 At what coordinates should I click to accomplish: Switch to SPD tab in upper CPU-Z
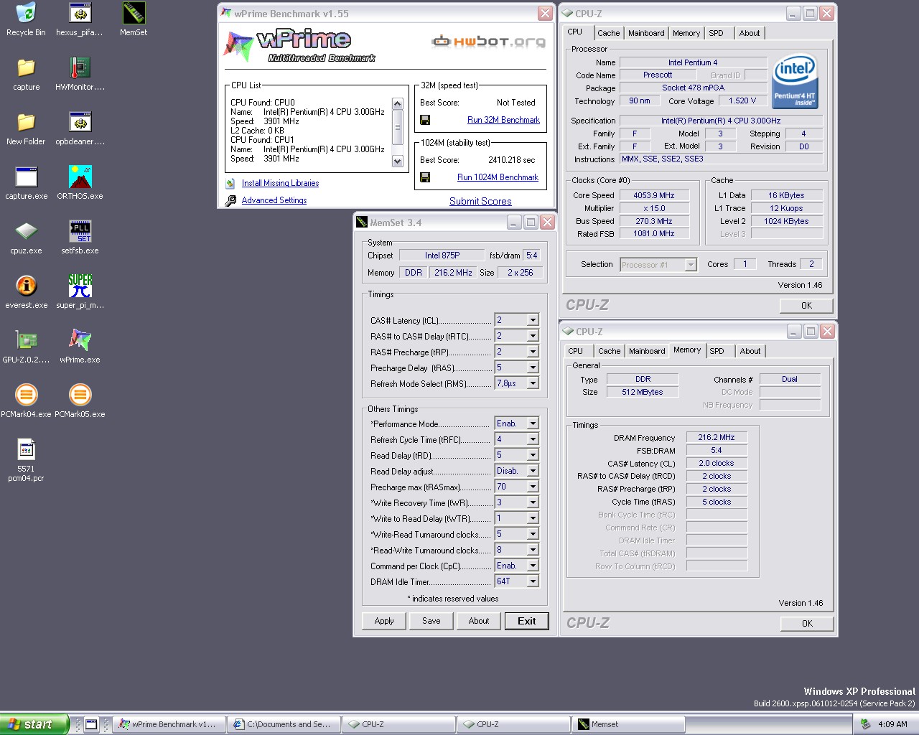716,33
